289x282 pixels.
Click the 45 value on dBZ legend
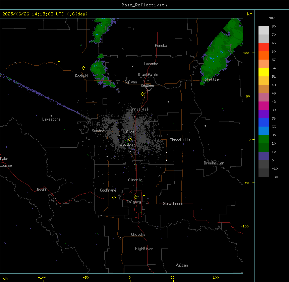274,93
